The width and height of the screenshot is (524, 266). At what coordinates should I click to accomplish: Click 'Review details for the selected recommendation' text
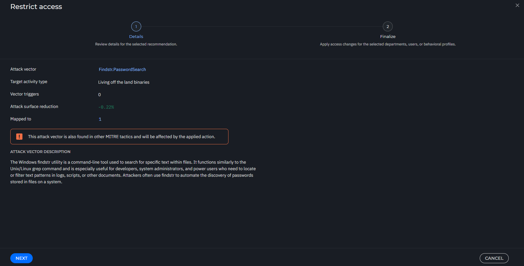click(x=136, y=44)
